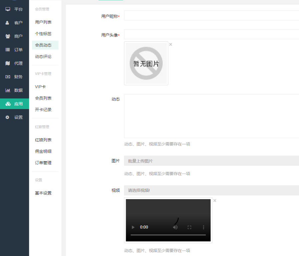Open 会员列表 submenu item

43,98
